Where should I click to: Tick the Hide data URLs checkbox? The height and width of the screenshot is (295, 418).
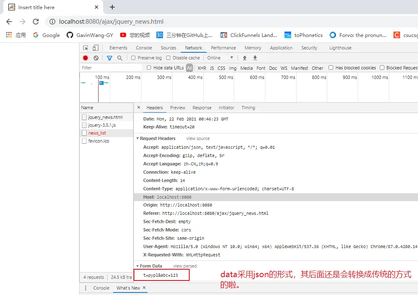[149, 68]
